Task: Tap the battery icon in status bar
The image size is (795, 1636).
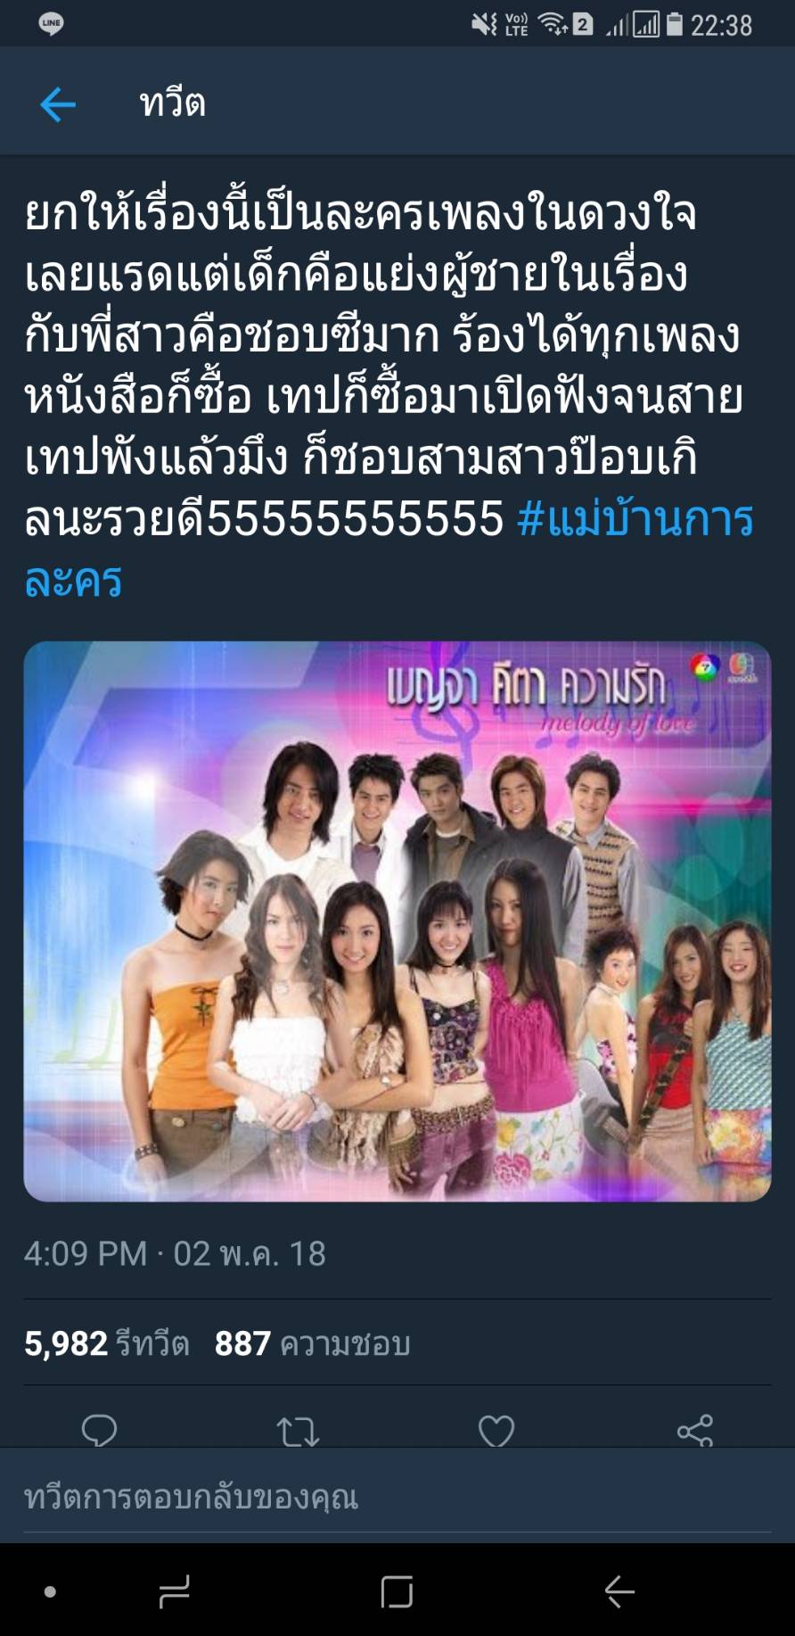Action: pyautogui.click(x=675, y=24)
